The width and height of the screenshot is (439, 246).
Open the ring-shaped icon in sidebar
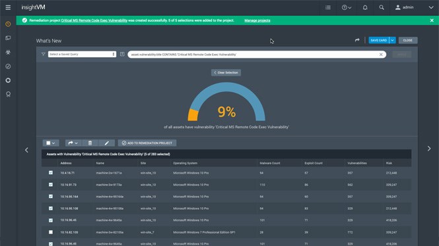click(8, 80)
